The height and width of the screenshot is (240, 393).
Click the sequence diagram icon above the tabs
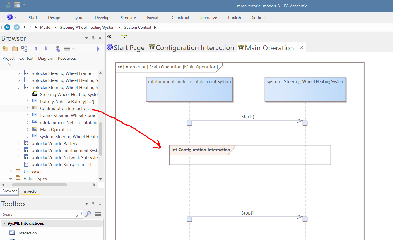[124, 37]
